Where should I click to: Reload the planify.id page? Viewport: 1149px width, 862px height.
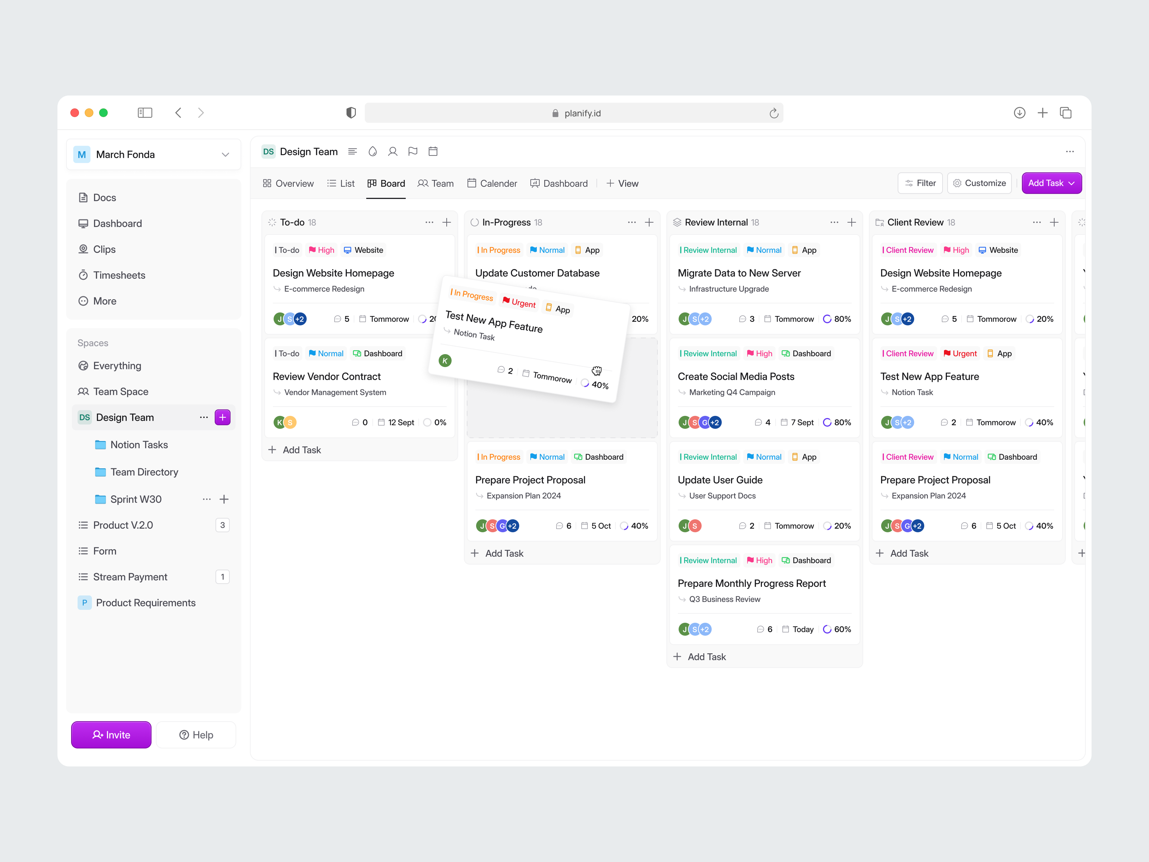point(773,113)
